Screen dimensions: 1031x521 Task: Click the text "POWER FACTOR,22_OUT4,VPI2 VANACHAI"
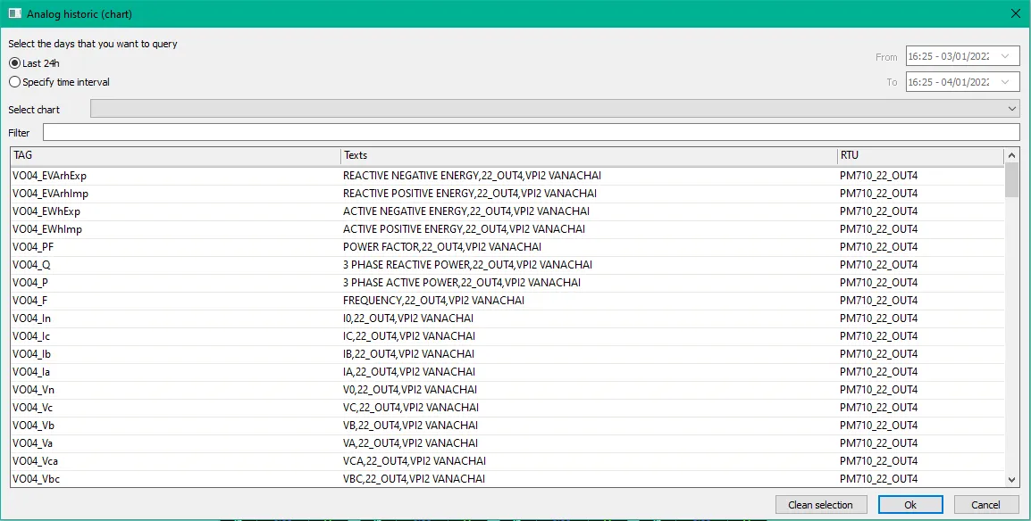[442, 247]
